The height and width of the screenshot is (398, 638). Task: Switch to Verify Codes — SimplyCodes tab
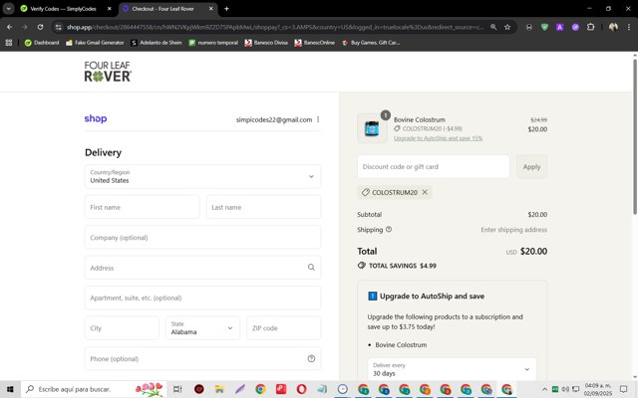[x=63, y=9]
